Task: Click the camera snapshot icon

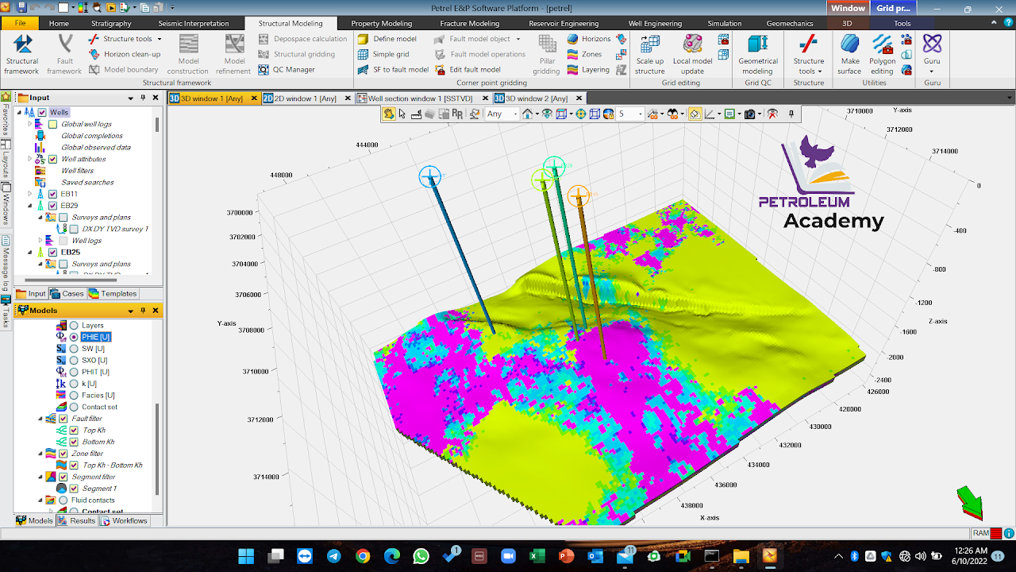Action: 749,114
